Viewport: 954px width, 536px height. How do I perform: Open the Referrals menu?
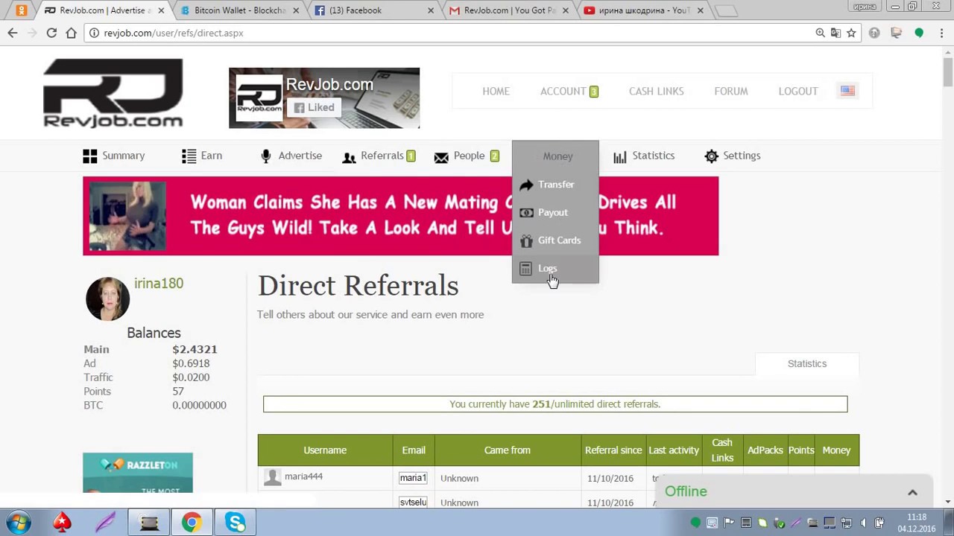[x=382, y=156]
